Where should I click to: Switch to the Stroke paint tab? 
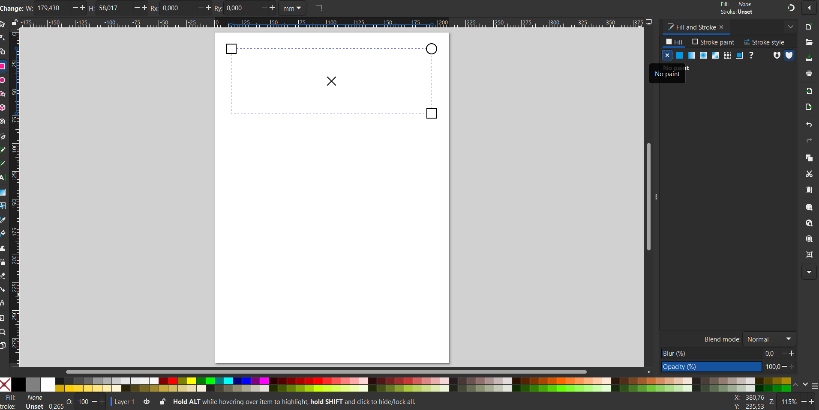click(x=713, y=42)
